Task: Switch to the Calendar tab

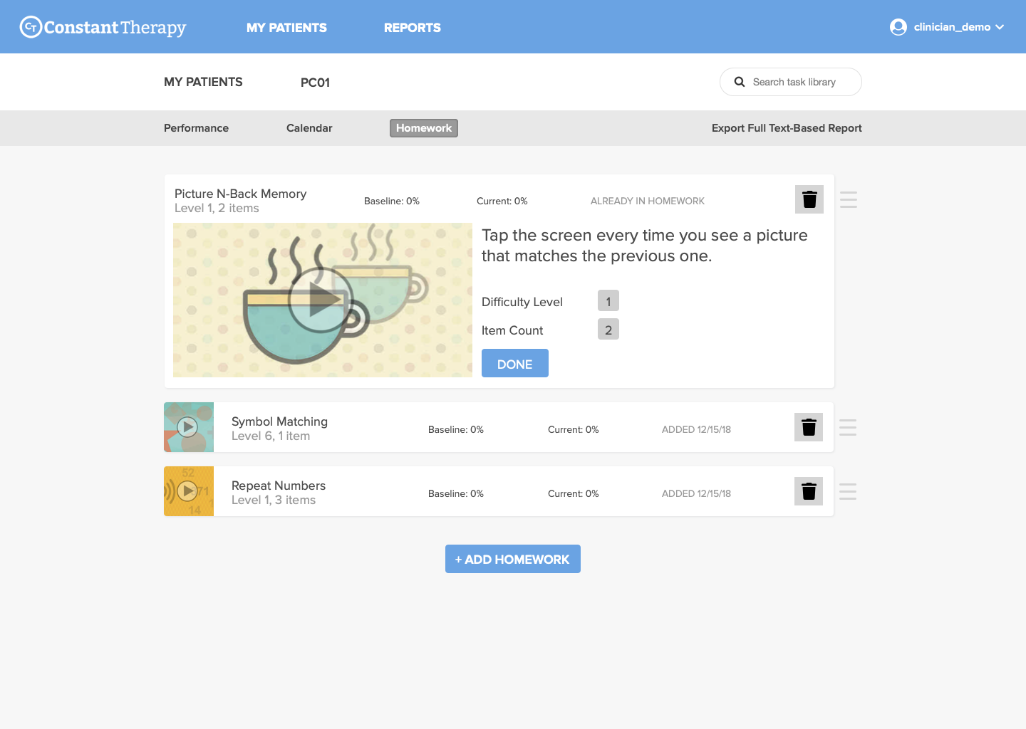Action: 309,128
